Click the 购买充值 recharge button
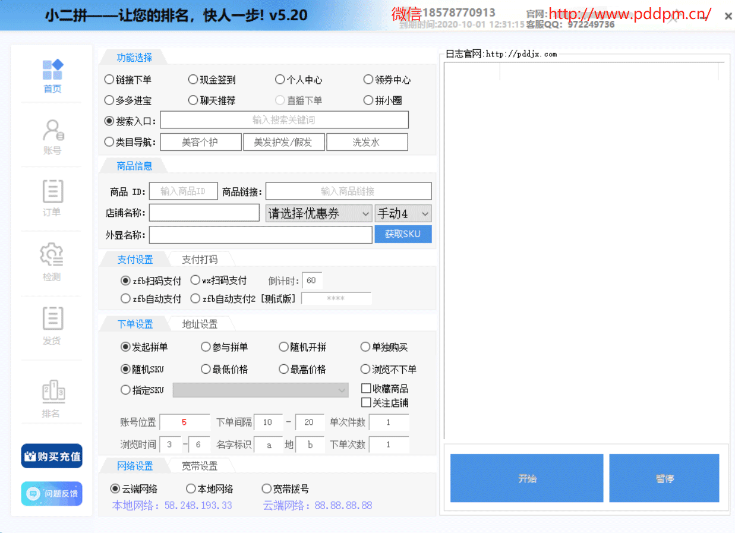 pos(52,456)
